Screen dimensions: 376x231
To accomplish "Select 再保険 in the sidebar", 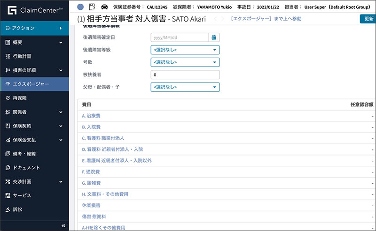I will click(20, 98).
